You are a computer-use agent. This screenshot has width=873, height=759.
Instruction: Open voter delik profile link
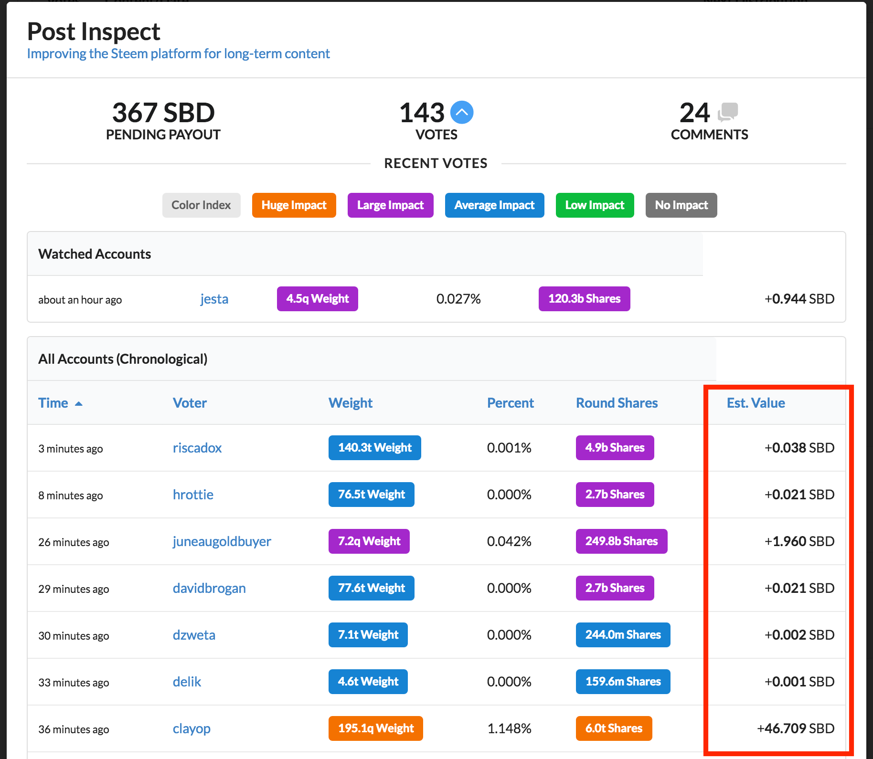point(187,682)
